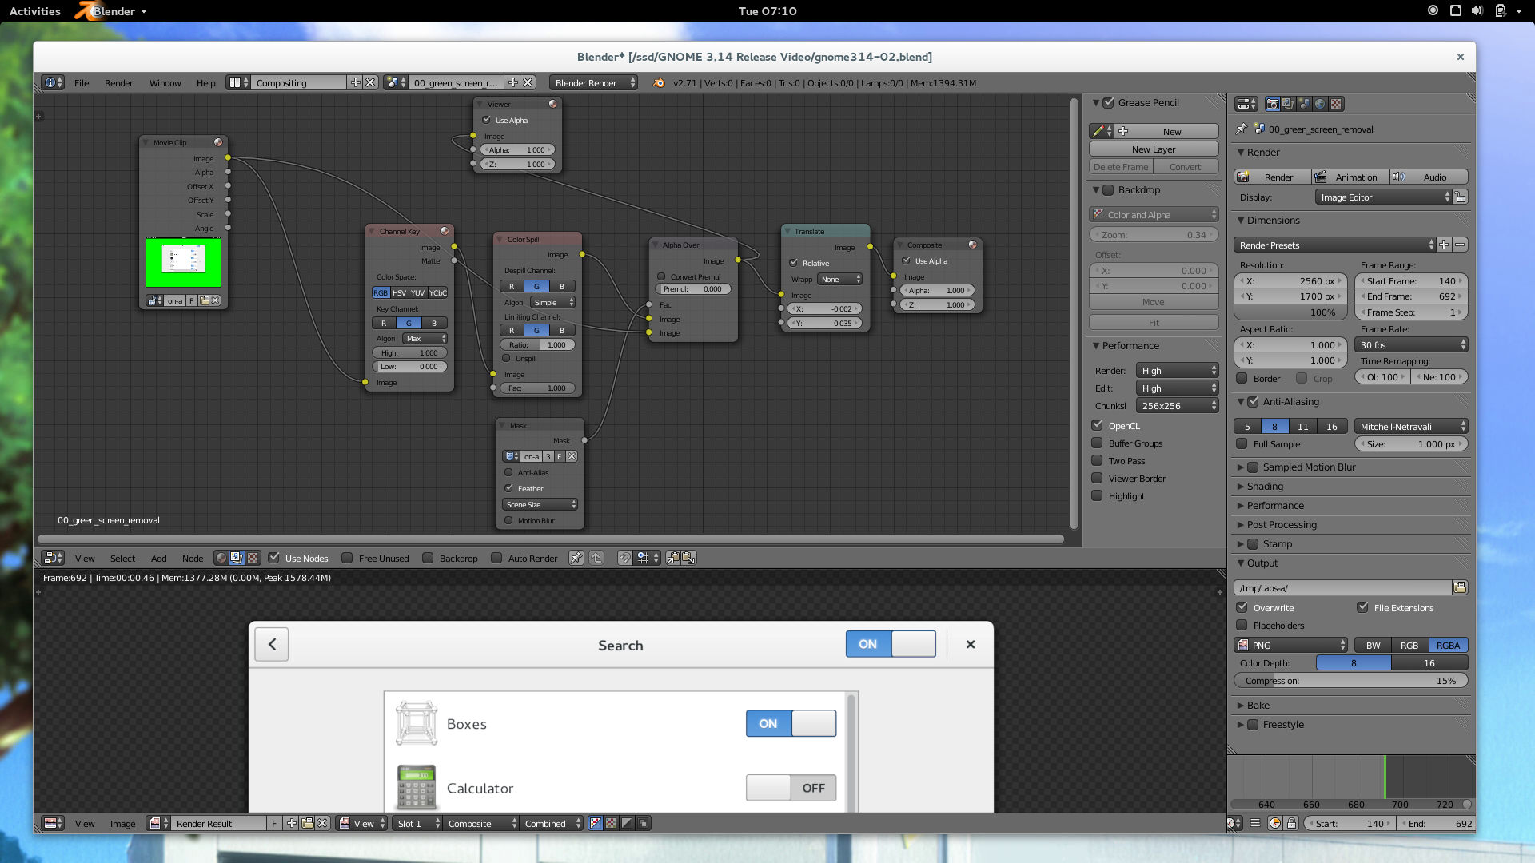Click the folder icon next to output path
1535x863 pixels.
pos(1460,587)
